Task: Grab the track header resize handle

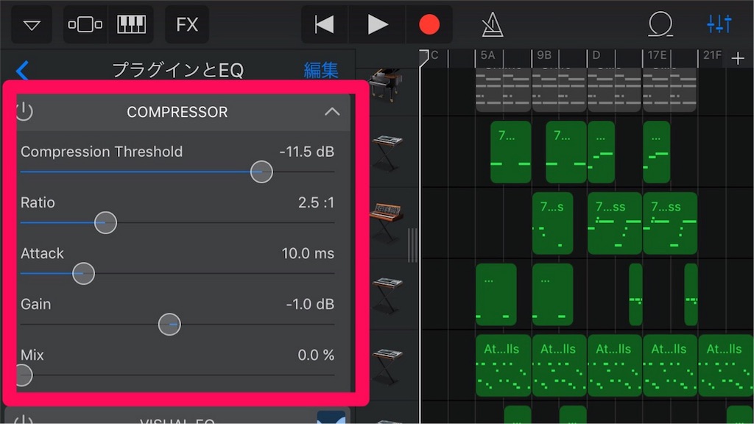Action: point(412,245)
